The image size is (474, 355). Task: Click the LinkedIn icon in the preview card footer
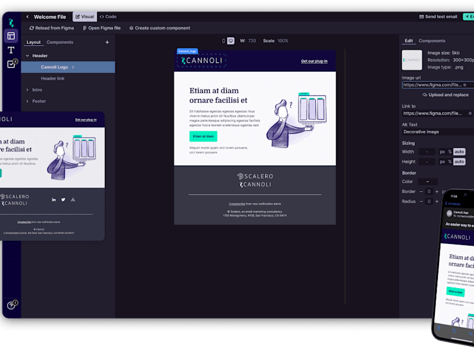[54, 199]
